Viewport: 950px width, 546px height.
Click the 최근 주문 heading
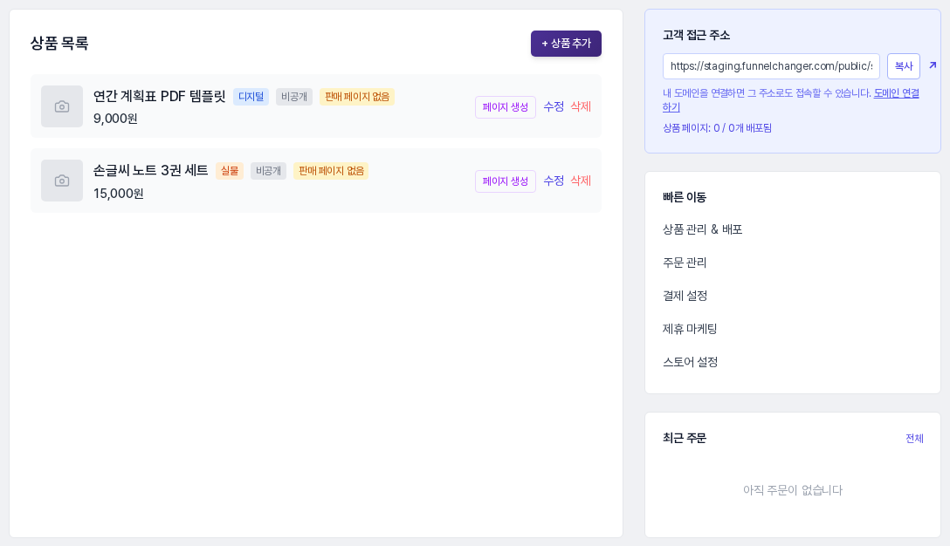point(685,438)
